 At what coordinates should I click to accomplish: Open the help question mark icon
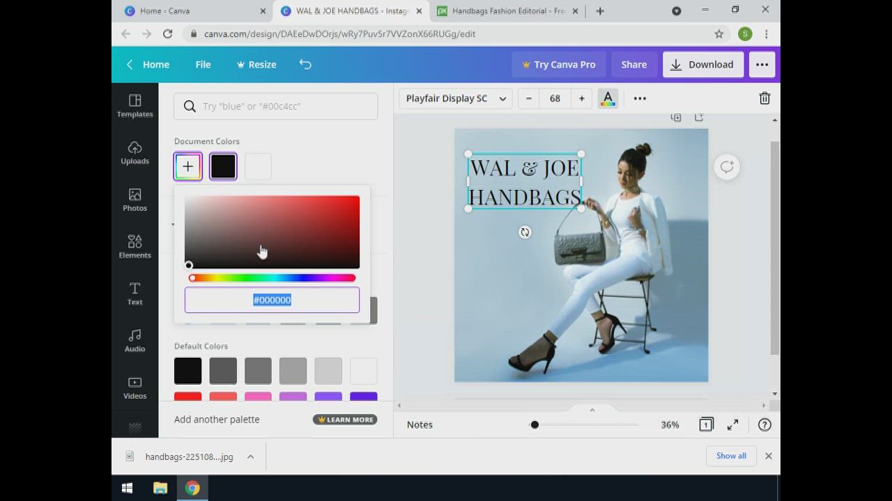764,424
